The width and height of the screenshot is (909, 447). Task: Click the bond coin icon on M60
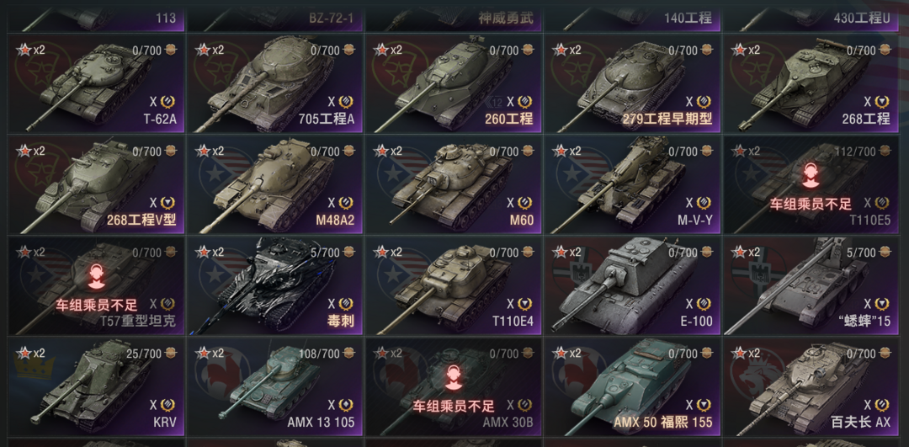pyautogui.click(x=527, y=152)
